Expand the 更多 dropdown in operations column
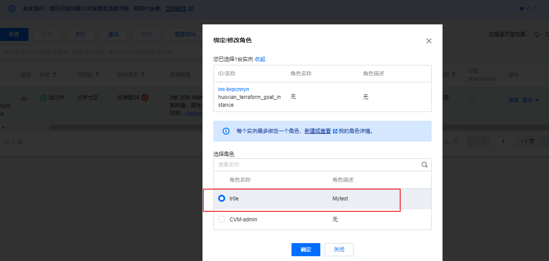This screenshot has width=549, height=261. click(531, 100)
